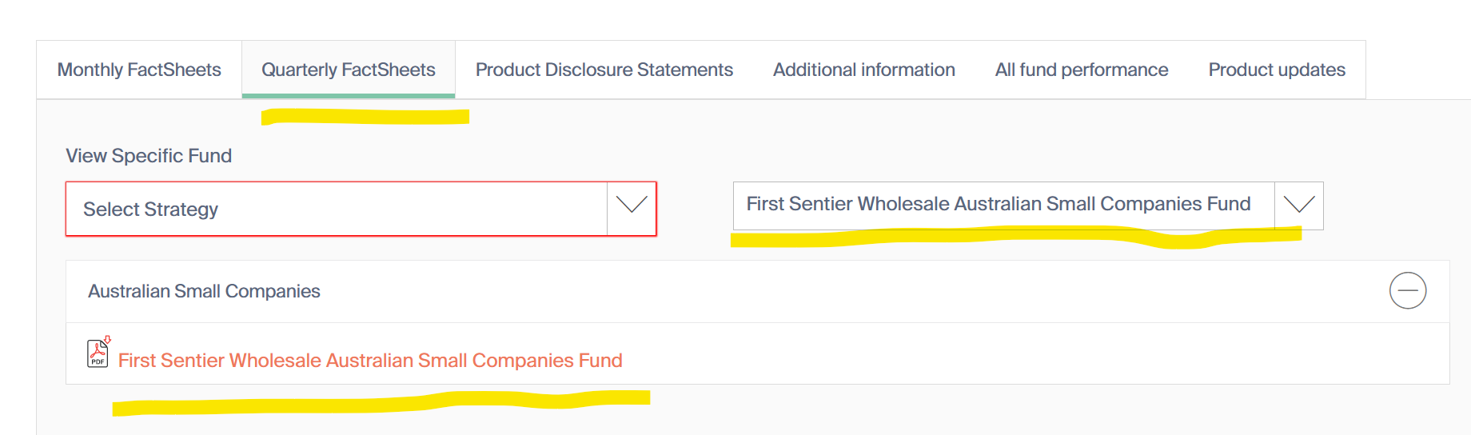Show the All fund performance tab
The image size is (1471, 435).
[x=1081, y=70]
